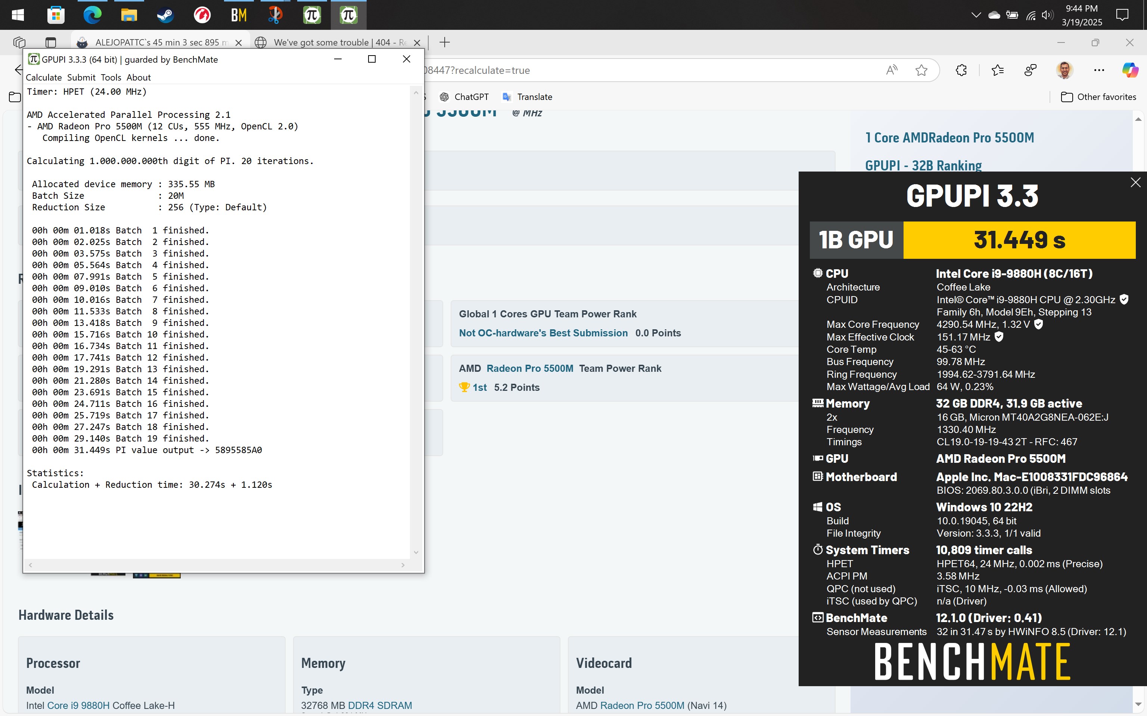Open Edge tab actions menu icon
The image size is (1147, 716).
coord(51,42)
